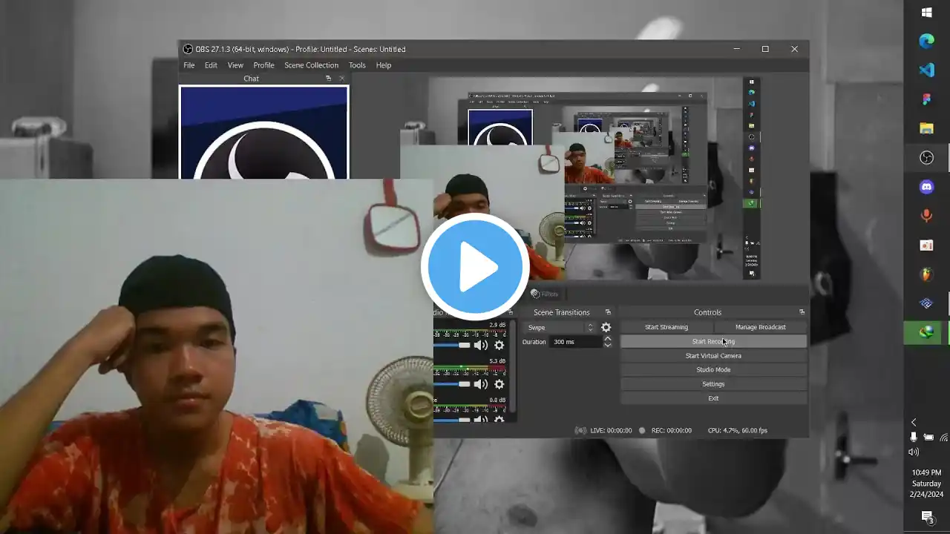Open the Profile menu

click(263, 65)
